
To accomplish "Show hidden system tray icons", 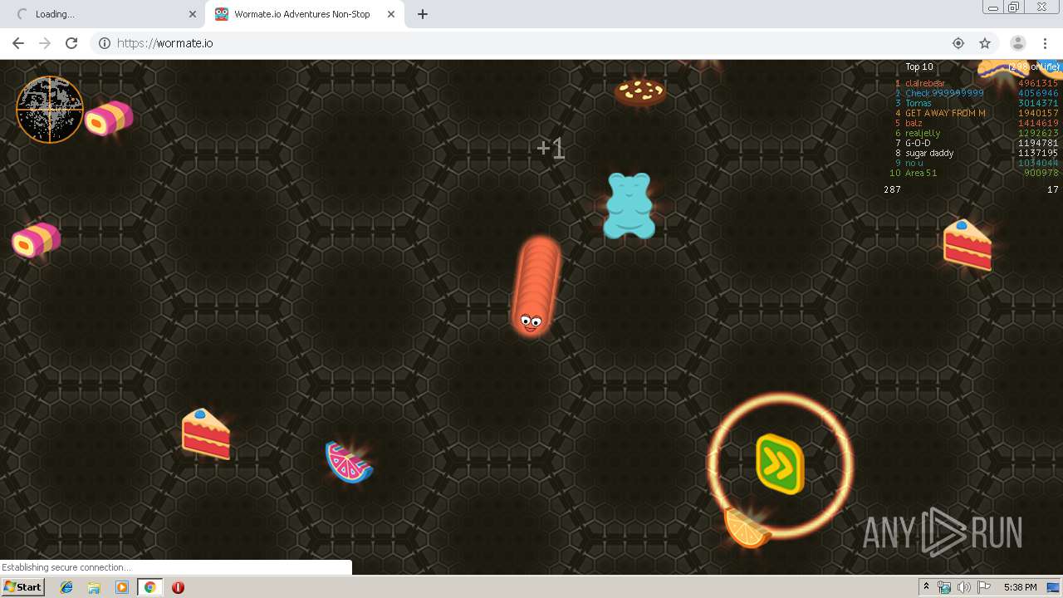I will tap(926, 587).
